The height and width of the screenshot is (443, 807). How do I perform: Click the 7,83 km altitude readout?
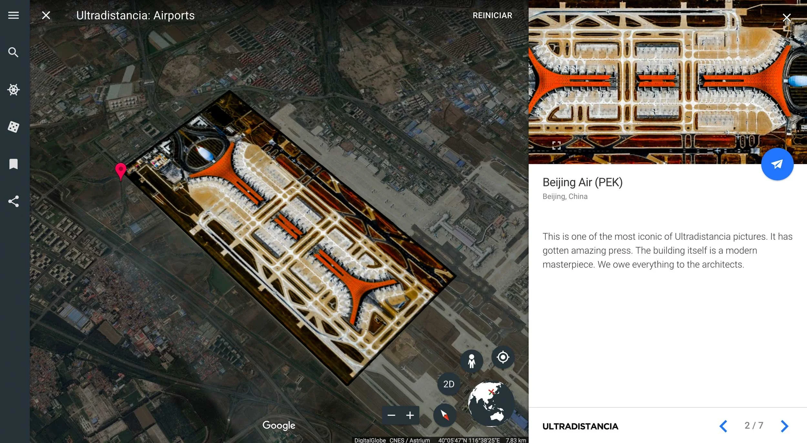[x=516, y=440]
